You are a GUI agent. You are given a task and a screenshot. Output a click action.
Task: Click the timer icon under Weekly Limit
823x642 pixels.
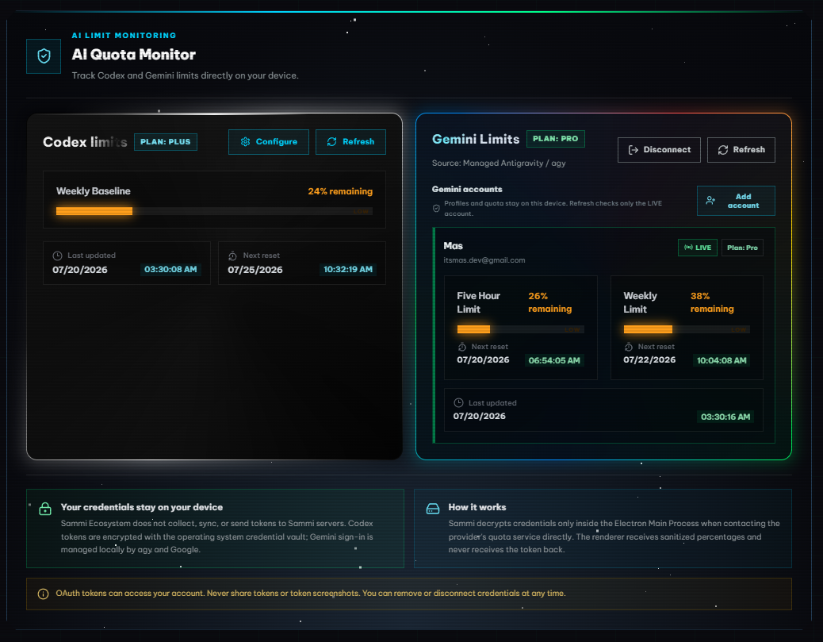tap(628, 347)
